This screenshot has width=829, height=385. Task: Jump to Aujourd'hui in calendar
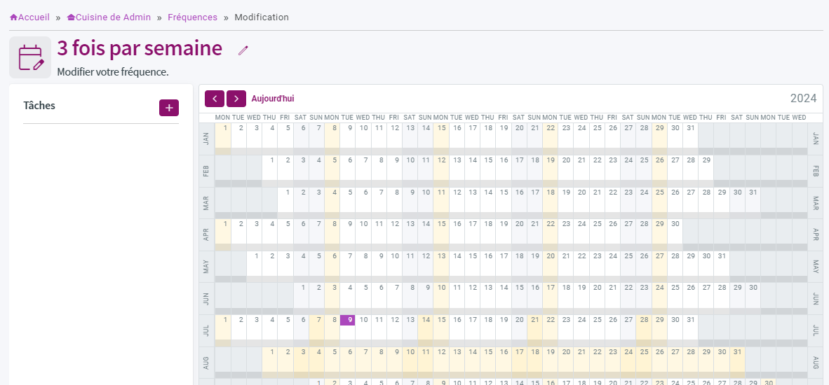pos(273,99)
